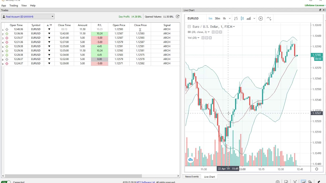The width and height of the screenshot is (326, 183).
Task: Select the 30m timeframe
Action: (217, 18)
